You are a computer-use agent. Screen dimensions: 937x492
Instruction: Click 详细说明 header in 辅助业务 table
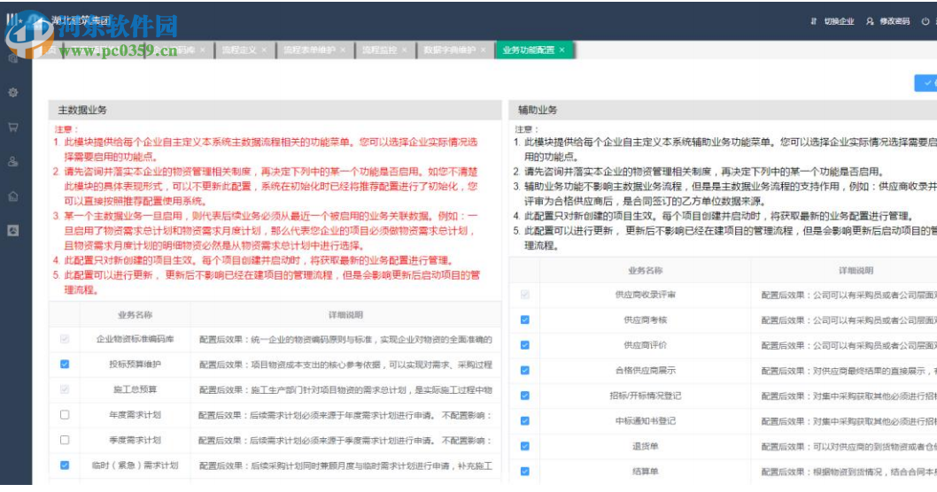(856, 271)
